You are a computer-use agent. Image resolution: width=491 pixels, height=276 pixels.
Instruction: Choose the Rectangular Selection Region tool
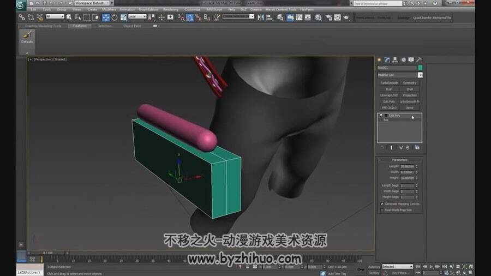pos(86,17)
